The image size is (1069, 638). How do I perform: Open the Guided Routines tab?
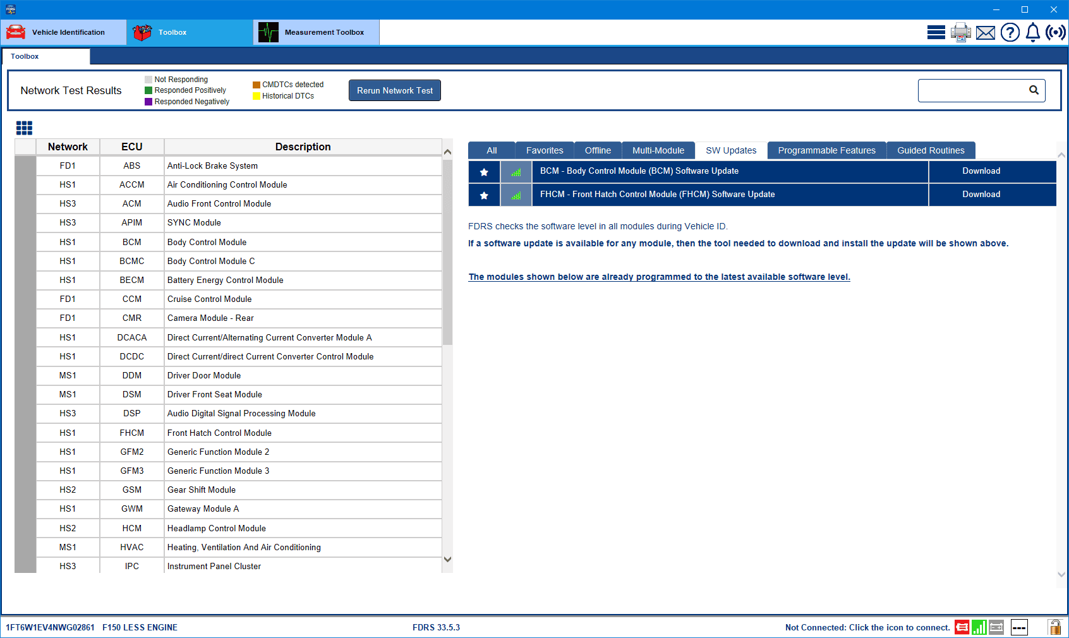coord(930,150)
